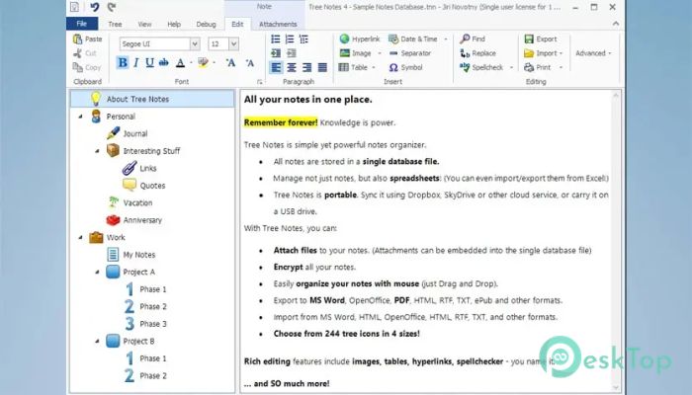The image size is (692, 395).
Task: Collapse the Work tree node
Action: point(80,237)
